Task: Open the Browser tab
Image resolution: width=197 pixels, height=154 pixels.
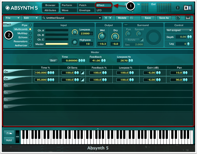Action: (x=50, y=5)
